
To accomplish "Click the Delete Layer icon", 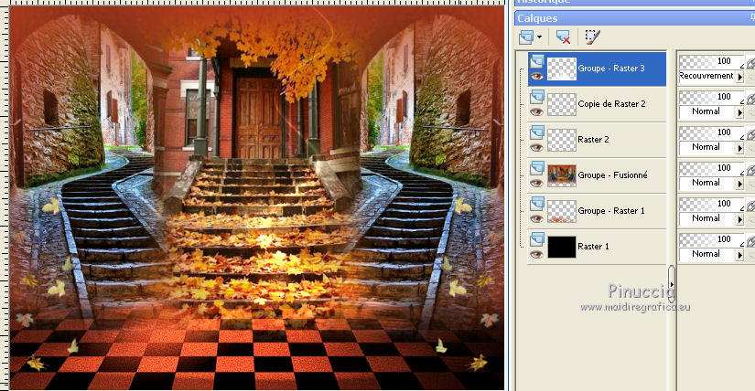I will [563, 37].
